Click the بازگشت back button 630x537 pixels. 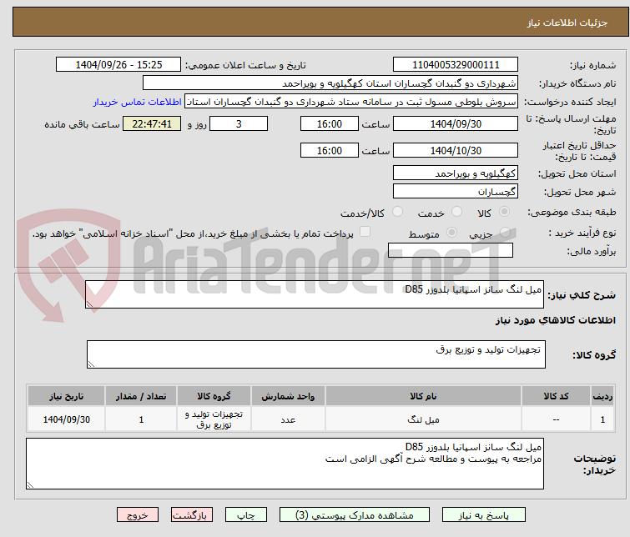pyautogui.click(x=192, y=515)
